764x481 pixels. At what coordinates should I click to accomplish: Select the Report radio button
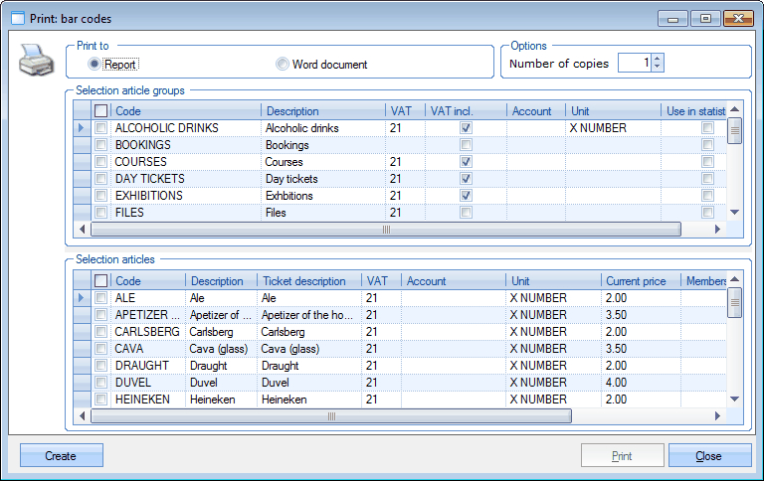(95, 64)
